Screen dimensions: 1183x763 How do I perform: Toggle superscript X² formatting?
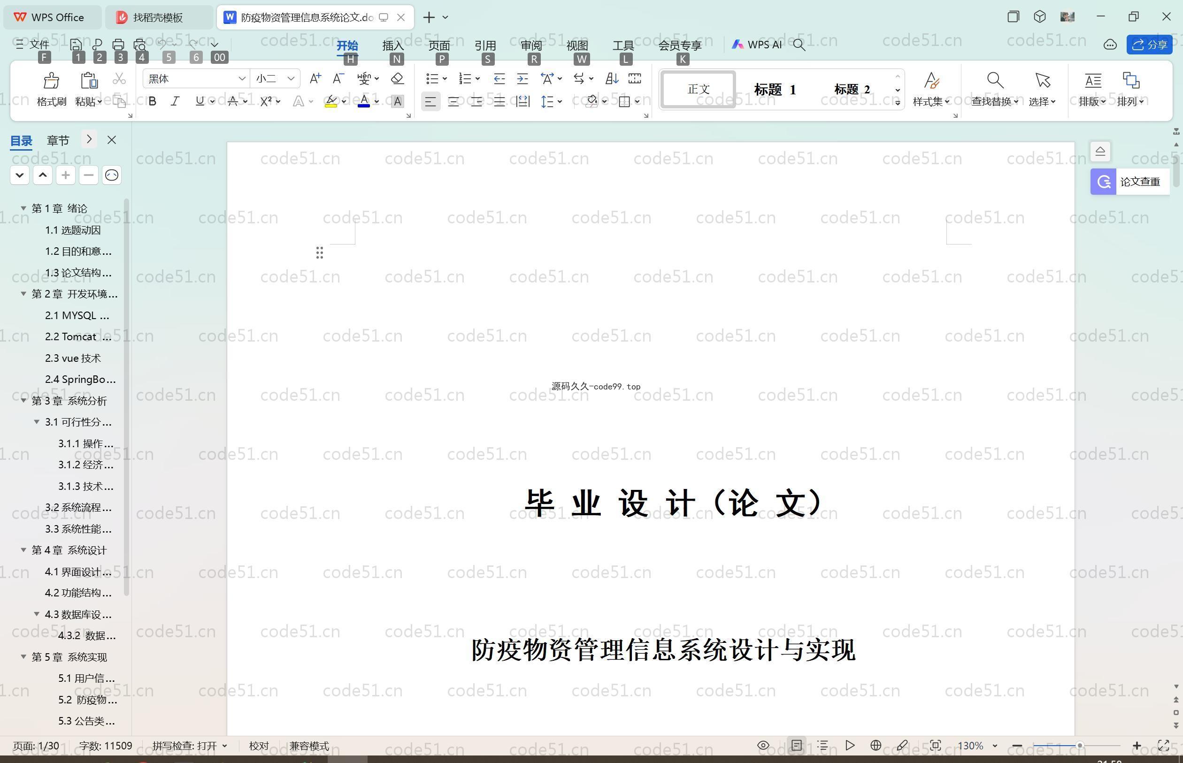tap(266, 101)
